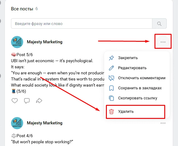Viewport: 178px width, 146px height.
Task: Share Post 5/6 with arrow icon
Action: (39, 101)
